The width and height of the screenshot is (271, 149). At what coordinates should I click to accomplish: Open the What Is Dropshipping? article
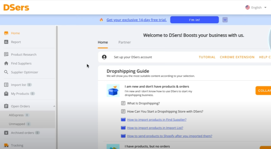(143, 103)
